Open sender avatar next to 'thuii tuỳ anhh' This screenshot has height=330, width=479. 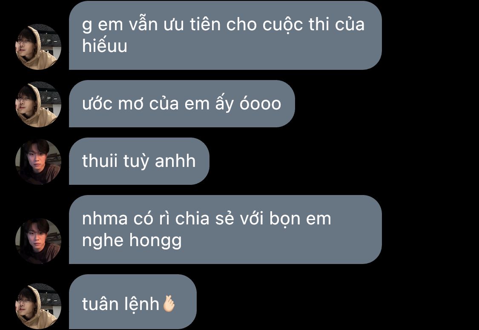click(38, 162)
